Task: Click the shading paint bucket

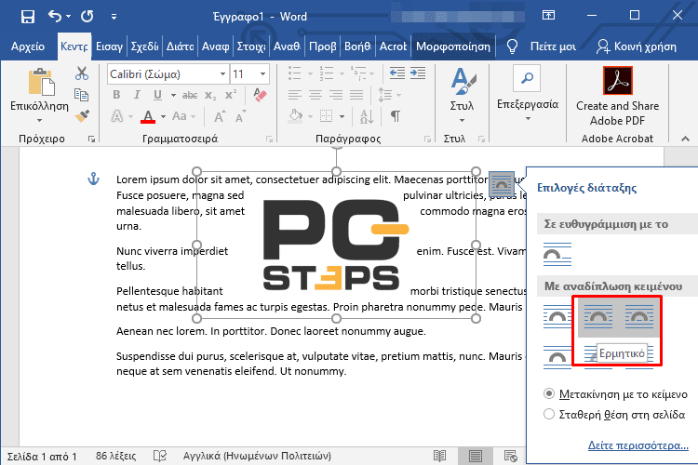Action: [295, 116]
